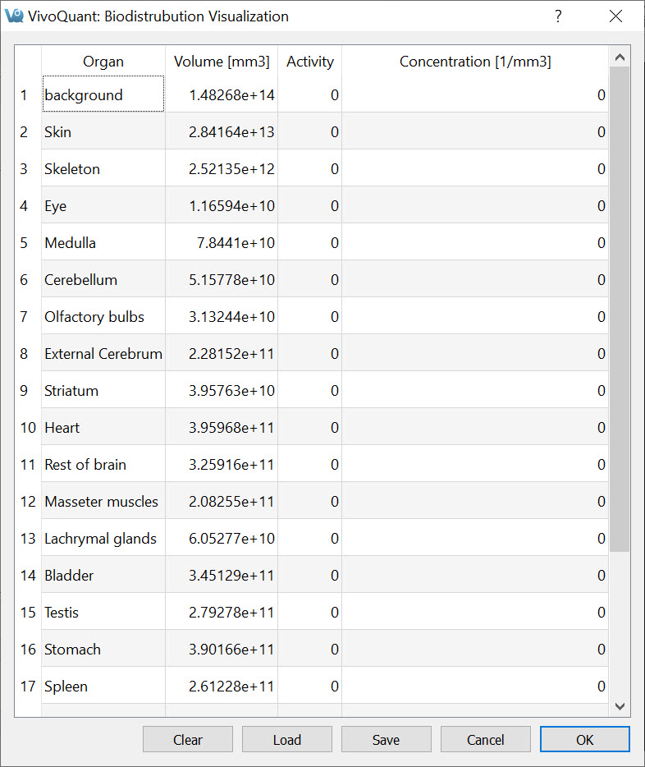Select row header number 10
Screen dimensions: 645x767
pos(28,428)
